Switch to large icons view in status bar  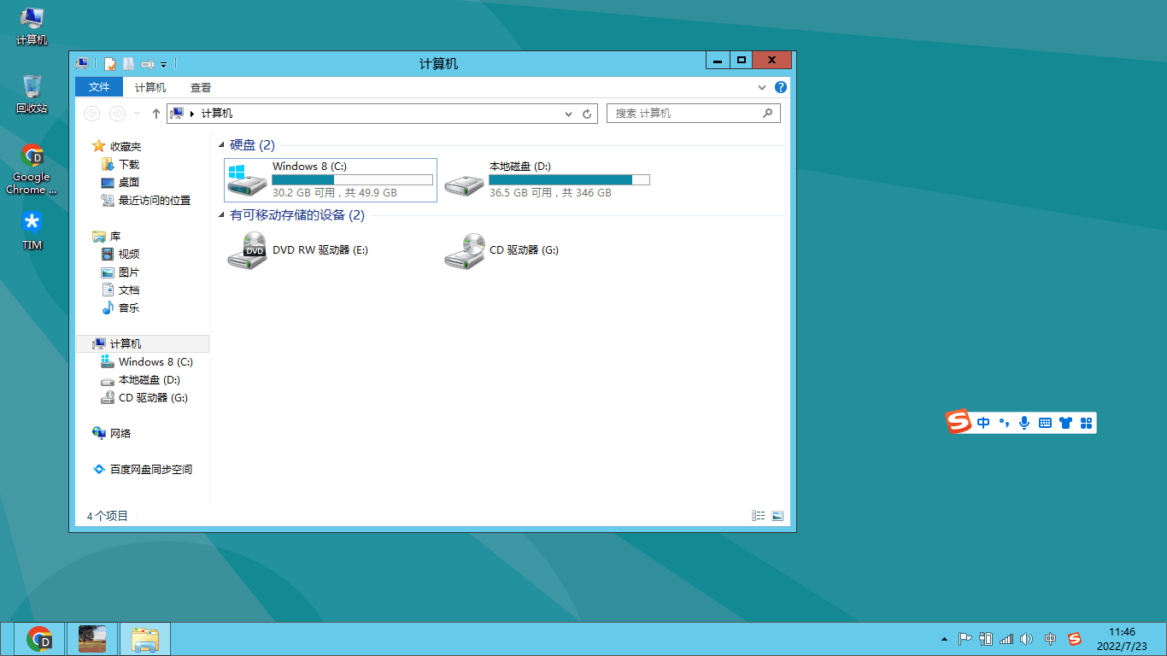777,516
